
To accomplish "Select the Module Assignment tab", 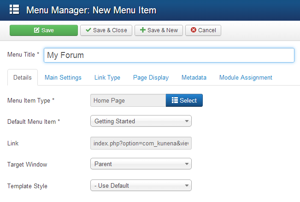I will [x=246, y=78].
